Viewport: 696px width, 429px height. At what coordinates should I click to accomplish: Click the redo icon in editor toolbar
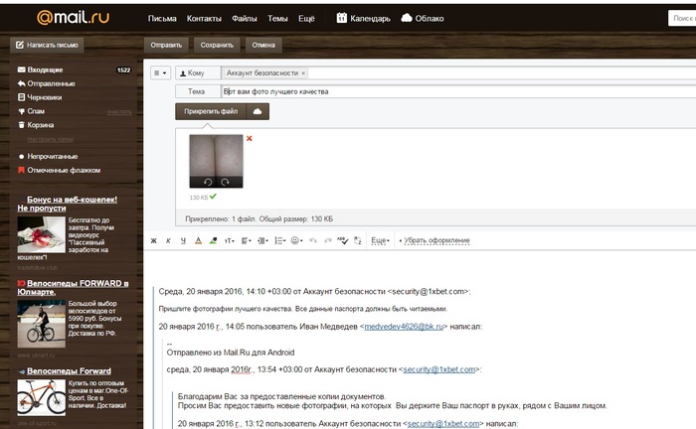[327, 240]
